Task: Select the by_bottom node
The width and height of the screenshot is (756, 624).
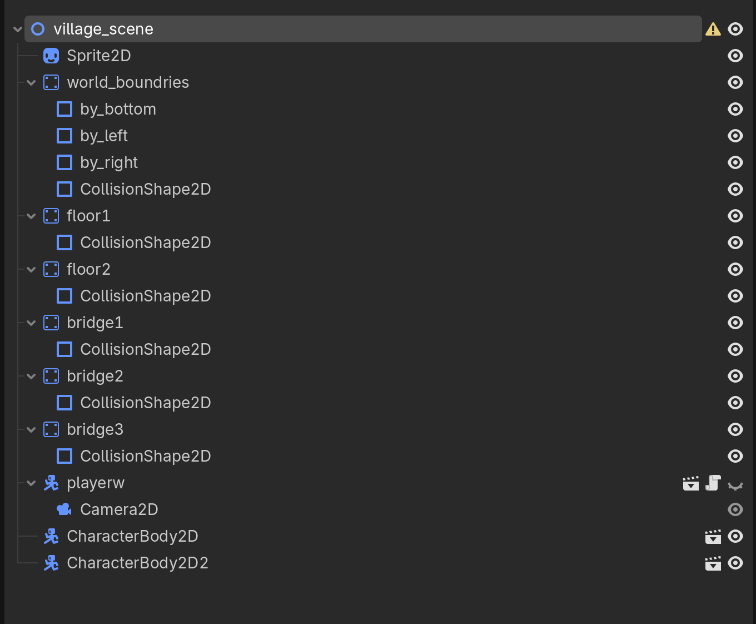Action: (x=118, y=109)
